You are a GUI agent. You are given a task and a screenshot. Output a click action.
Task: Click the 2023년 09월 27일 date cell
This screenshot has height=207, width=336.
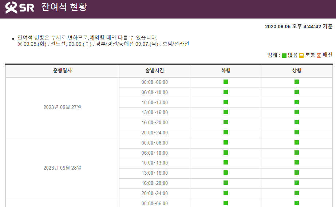[62, 107]
